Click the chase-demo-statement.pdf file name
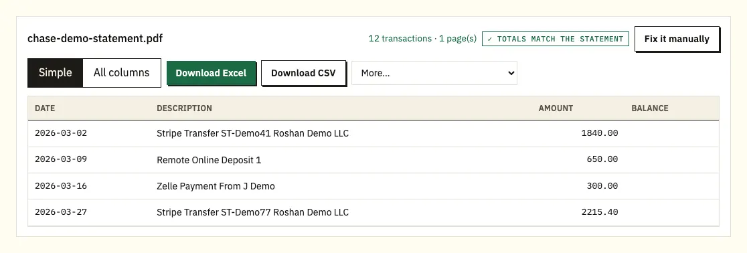 coord(95,39)
